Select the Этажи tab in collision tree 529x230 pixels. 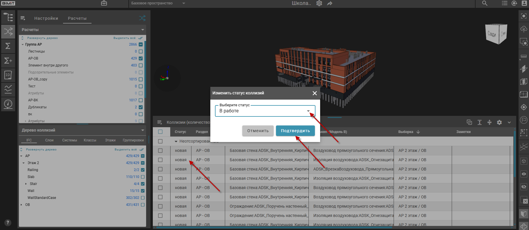(x=110, y=140)
